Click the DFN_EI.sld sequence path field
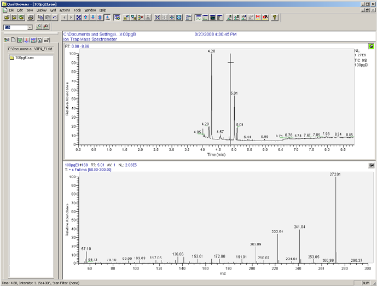Image resolution: width=377 pixels, height=286 pixels. 30,49
